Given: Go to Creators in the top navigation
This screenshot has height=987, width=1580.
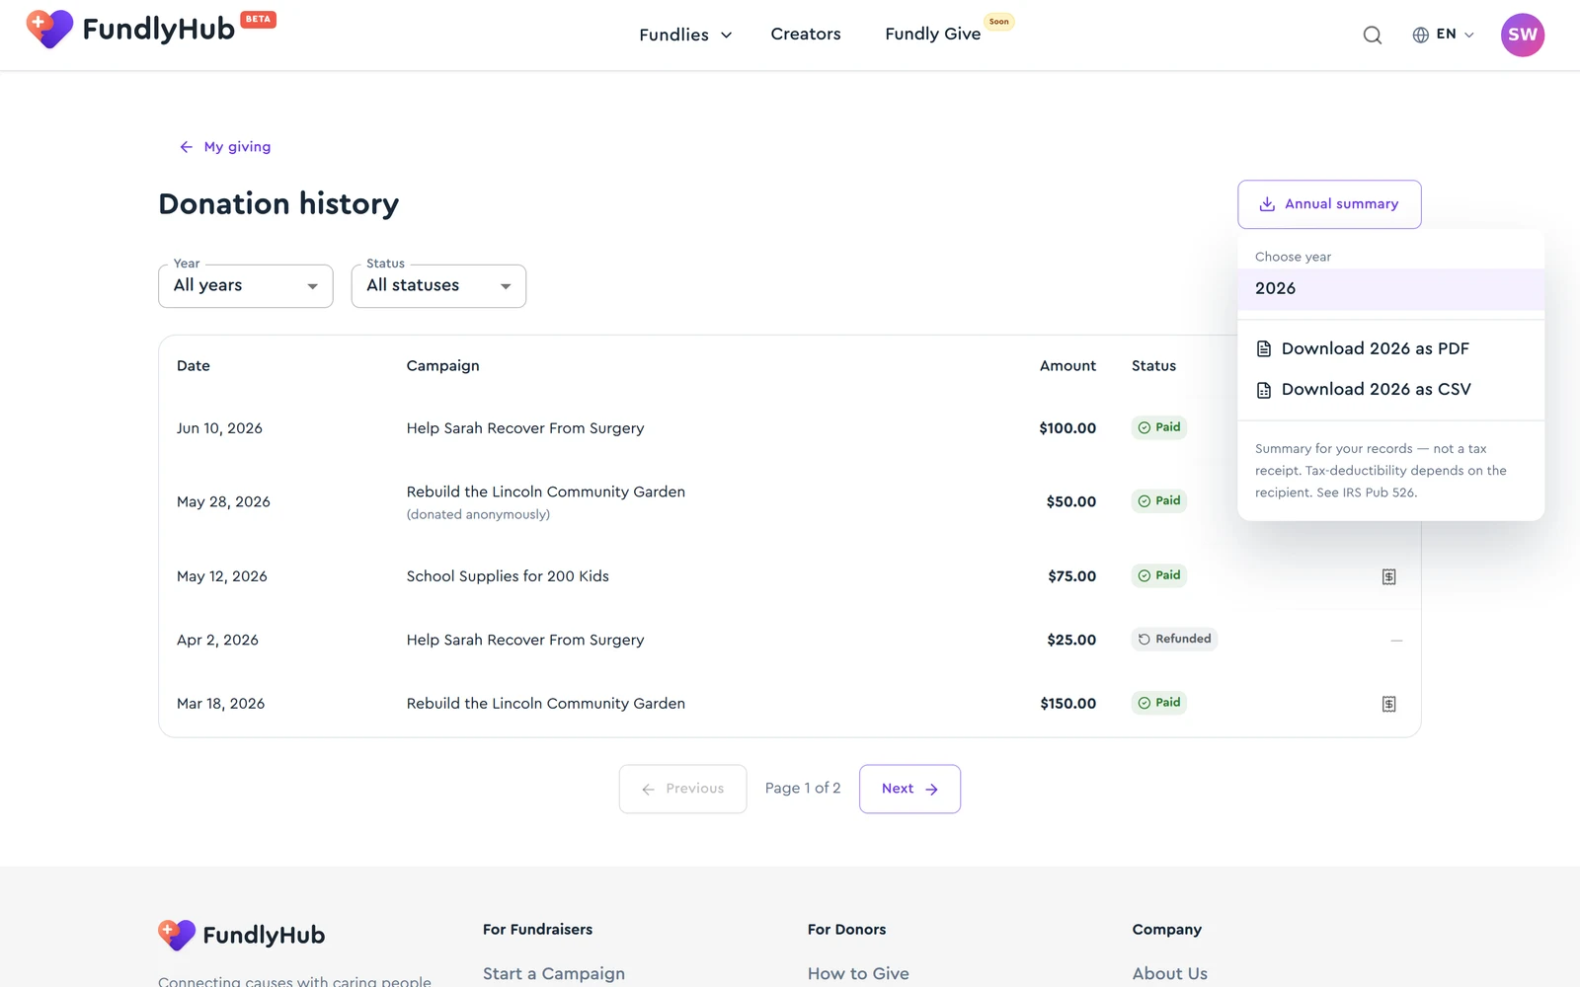Looking at the screenshot, I should click(x=806, y=35).
